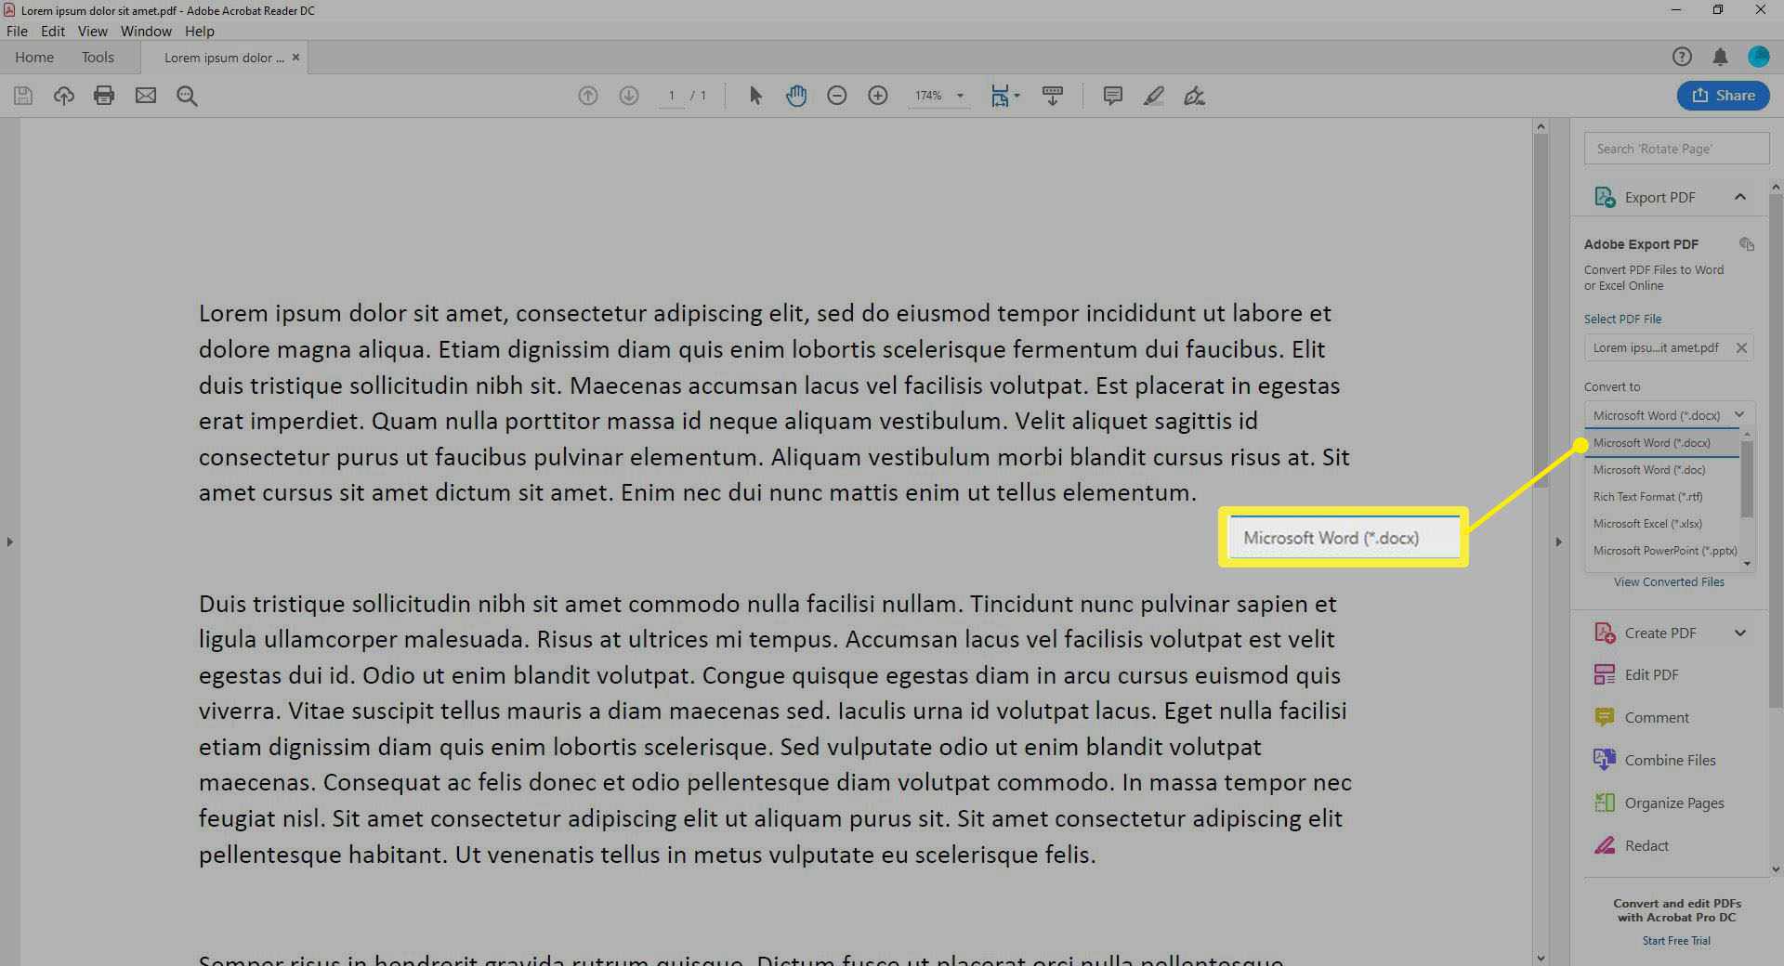Open View Converted Files link
The image size is (1784, 966).
[x=1669, y=582]
